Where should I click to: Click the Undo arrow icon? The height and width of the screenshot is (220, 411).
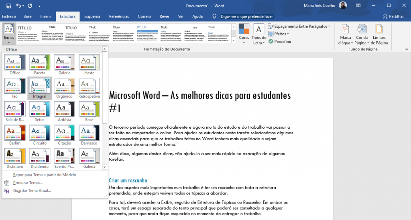coord(19,6)
